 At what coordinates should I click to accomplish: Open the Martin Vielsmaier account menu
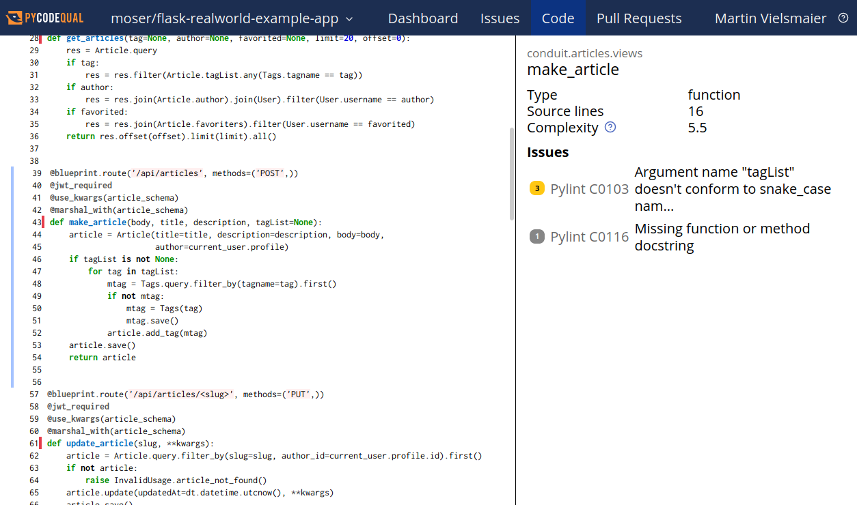[x=770, y=18]
